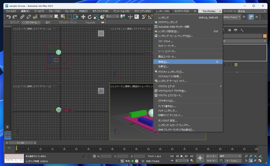Image resolution: width=270 pixels, height=166 pixels.
Task: Switch to Populate ribbon tab
Action: [90, 22]
